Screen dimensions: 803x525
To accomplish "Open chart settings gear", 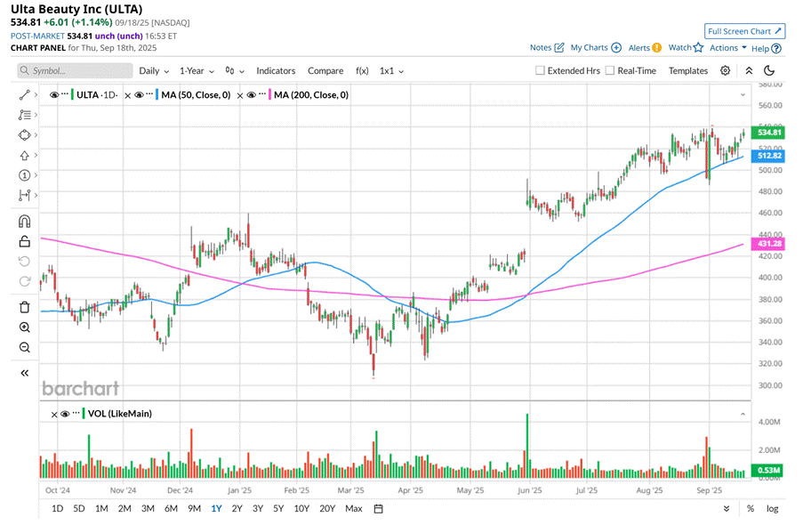I will tap(725, 71).
